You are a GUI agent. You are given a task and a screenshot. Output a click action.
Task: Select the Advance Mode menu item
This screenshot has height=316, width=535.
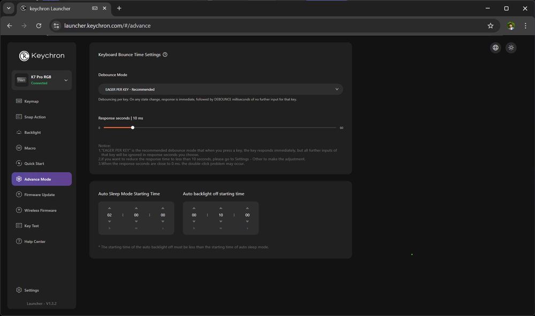[x=42, y=179]
